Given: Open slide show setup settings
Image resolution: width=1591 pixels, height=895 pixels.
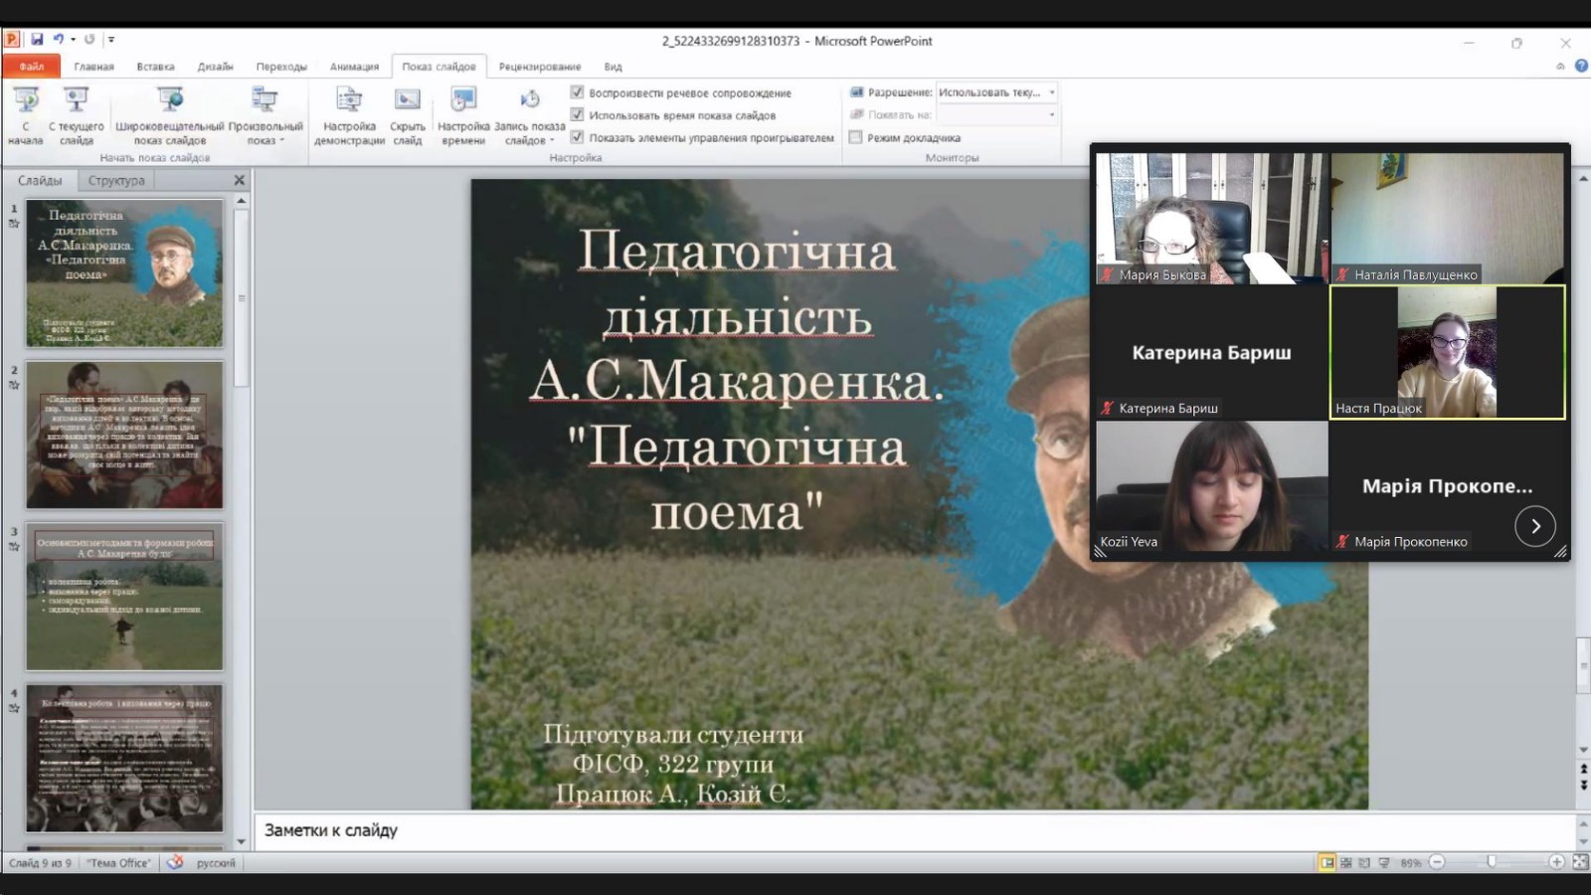Looking at the screenshot, I should click(349, 100).
